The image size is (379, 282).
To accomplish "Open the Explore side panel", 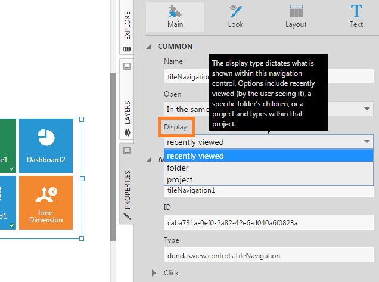I will 127,28.
